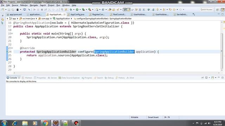Open Internet Explorer from the taskbar
This screenshot has width=225, height=126.
pyautogui.click(x=15, y=123)
